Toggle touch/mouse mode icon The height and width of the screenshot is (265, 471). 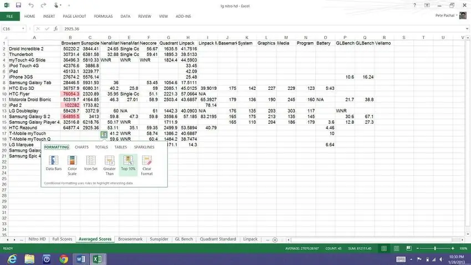coord(56,5)
